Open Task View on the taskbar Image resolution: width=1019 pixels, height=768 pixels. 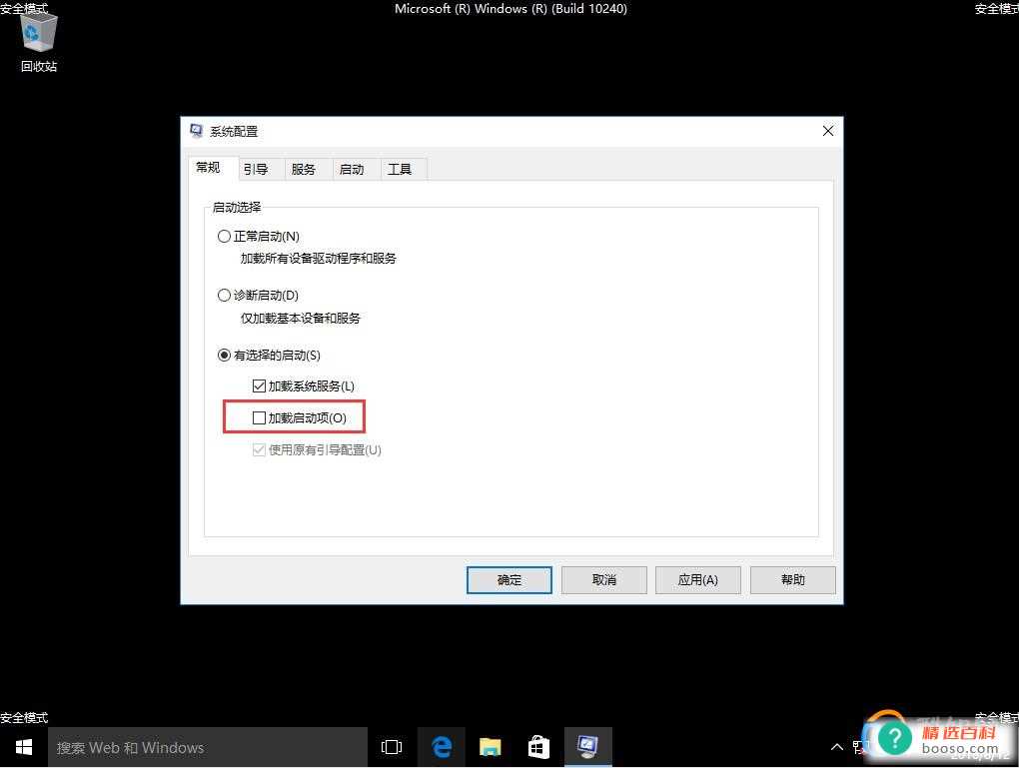390,746
